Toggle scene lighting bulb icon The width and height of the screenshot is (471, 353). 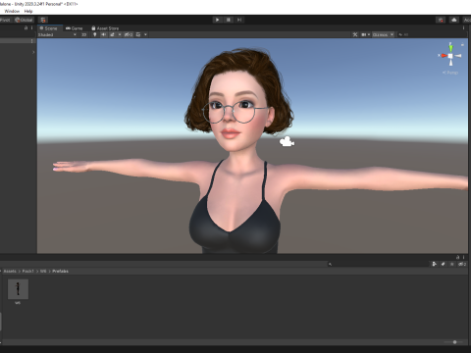point(95,34)
